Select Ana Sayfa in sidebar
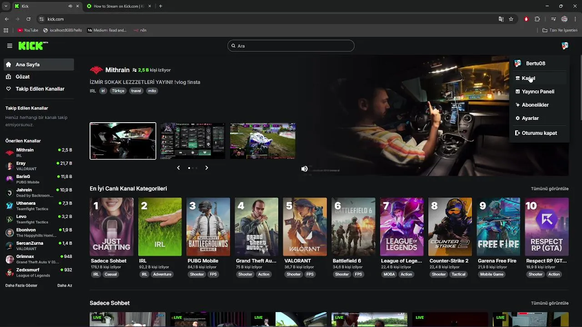 [39, 64]
